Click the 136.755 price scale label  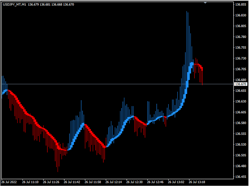[241, 48]
